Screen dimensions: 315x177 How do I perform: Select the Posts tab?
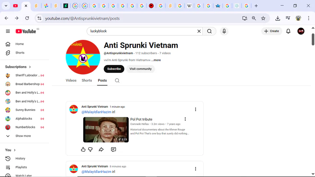(x=102, y=80)
